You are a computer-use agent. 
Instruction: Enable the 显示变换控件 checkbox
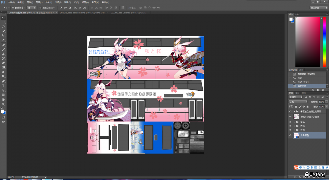(40, 8)
